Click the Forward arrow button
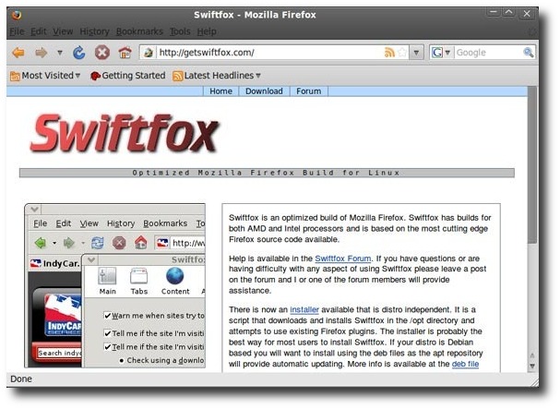The height and width of the screenshot is (409, 560). coord(42,53)
